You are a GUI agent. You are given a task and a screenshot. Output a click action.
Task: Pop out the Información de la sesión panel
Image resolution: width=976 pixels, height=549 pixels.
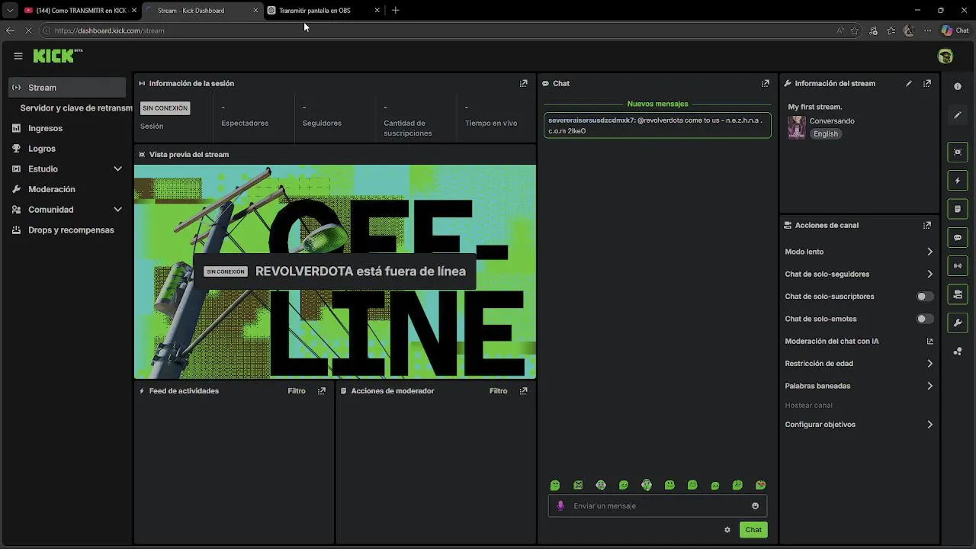coord(524,83)
